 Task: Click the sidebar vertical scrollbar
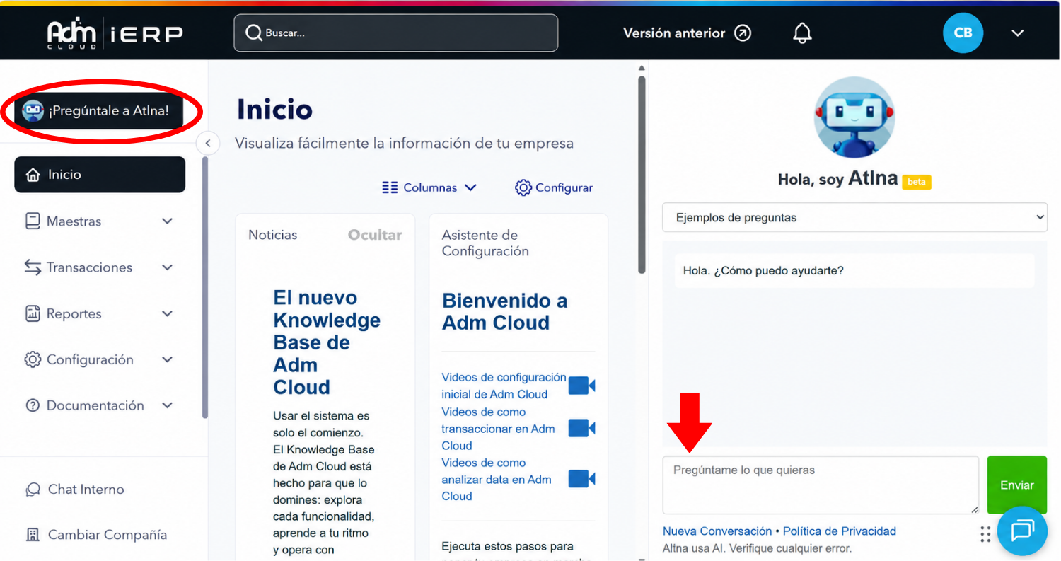tap(205, 287)
